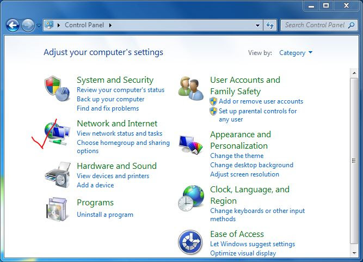Click the Control Panel icon in address bar
363x262 pixels.
[x=49, y=25]
